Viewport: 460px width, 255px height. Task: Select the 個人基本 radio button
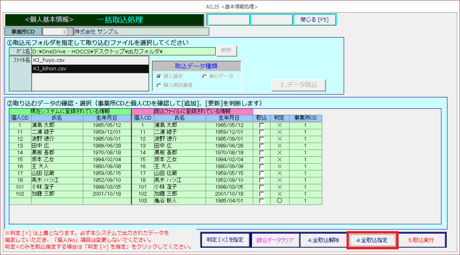[x=159, y=76]
